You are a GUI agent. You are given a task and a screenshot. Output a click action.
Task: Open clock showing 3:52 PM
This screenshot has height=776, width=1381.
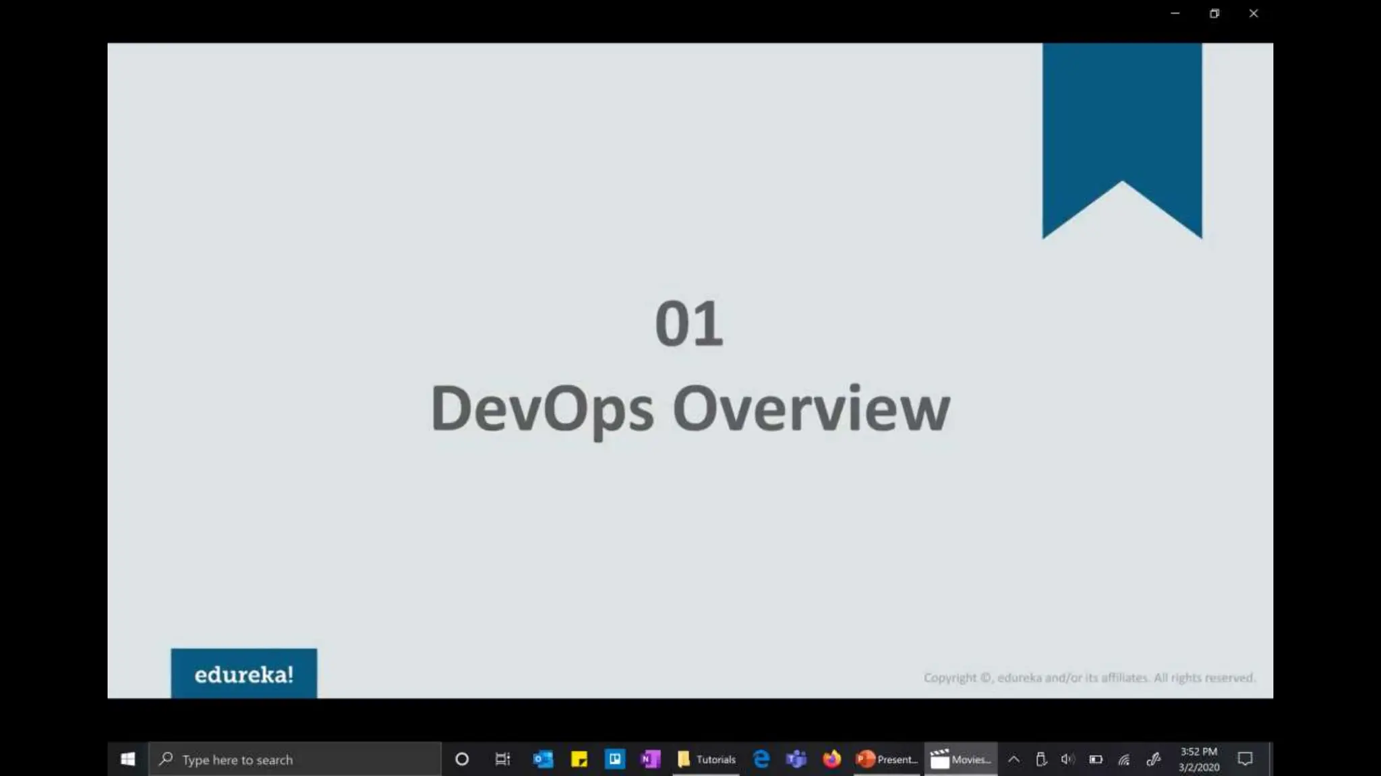tap(1199, 759)
